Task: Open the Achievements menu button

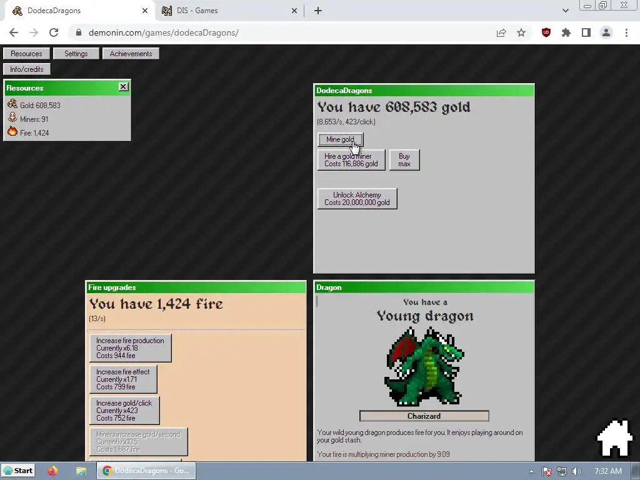Action: pos(131,54)
